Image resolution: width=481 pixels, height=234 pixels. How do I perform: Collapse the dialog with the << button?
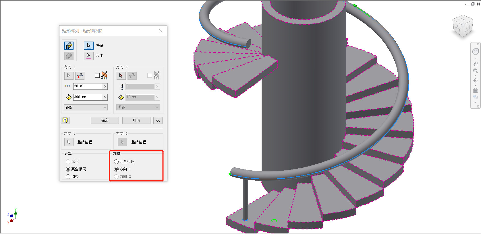click(158, 120)
